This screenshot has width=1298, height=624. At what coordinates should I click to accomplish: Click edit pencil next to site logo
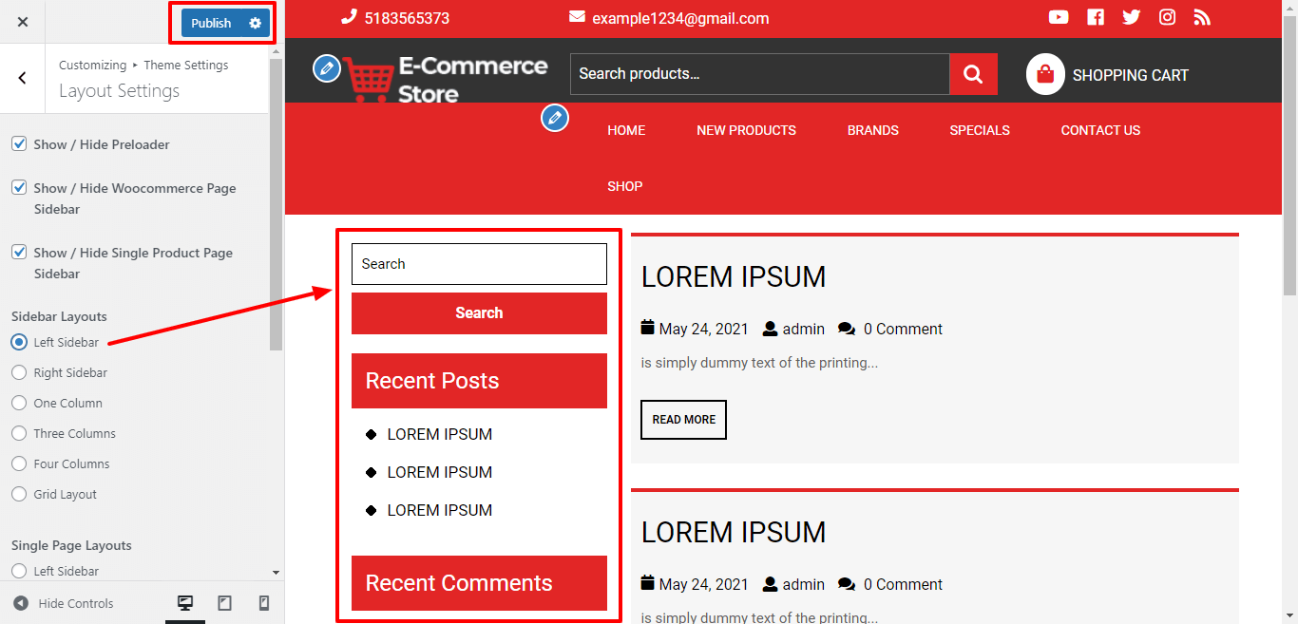tap(327, 67)
